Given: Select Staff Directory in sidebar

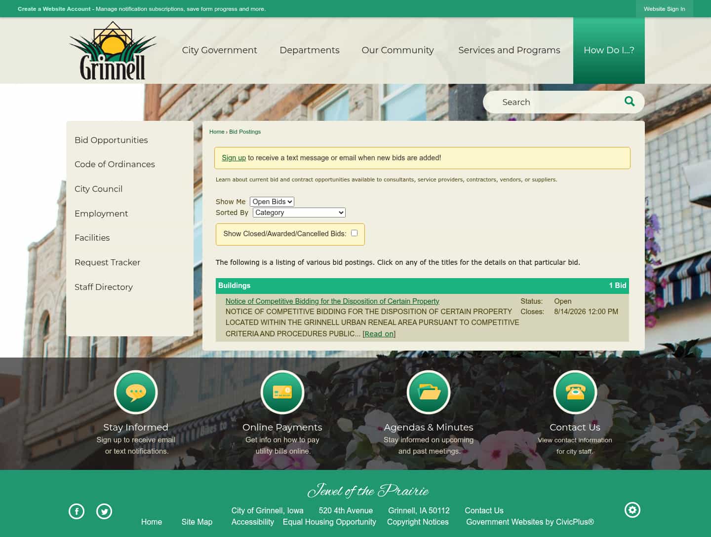Looking at the screenshot, I should 104,287.
